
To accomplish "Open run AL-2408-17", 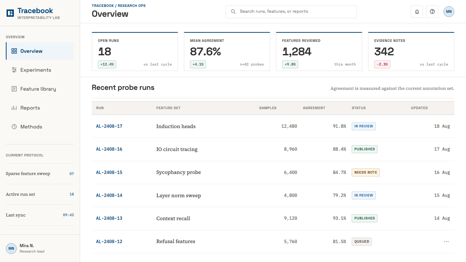I will 109,126.
